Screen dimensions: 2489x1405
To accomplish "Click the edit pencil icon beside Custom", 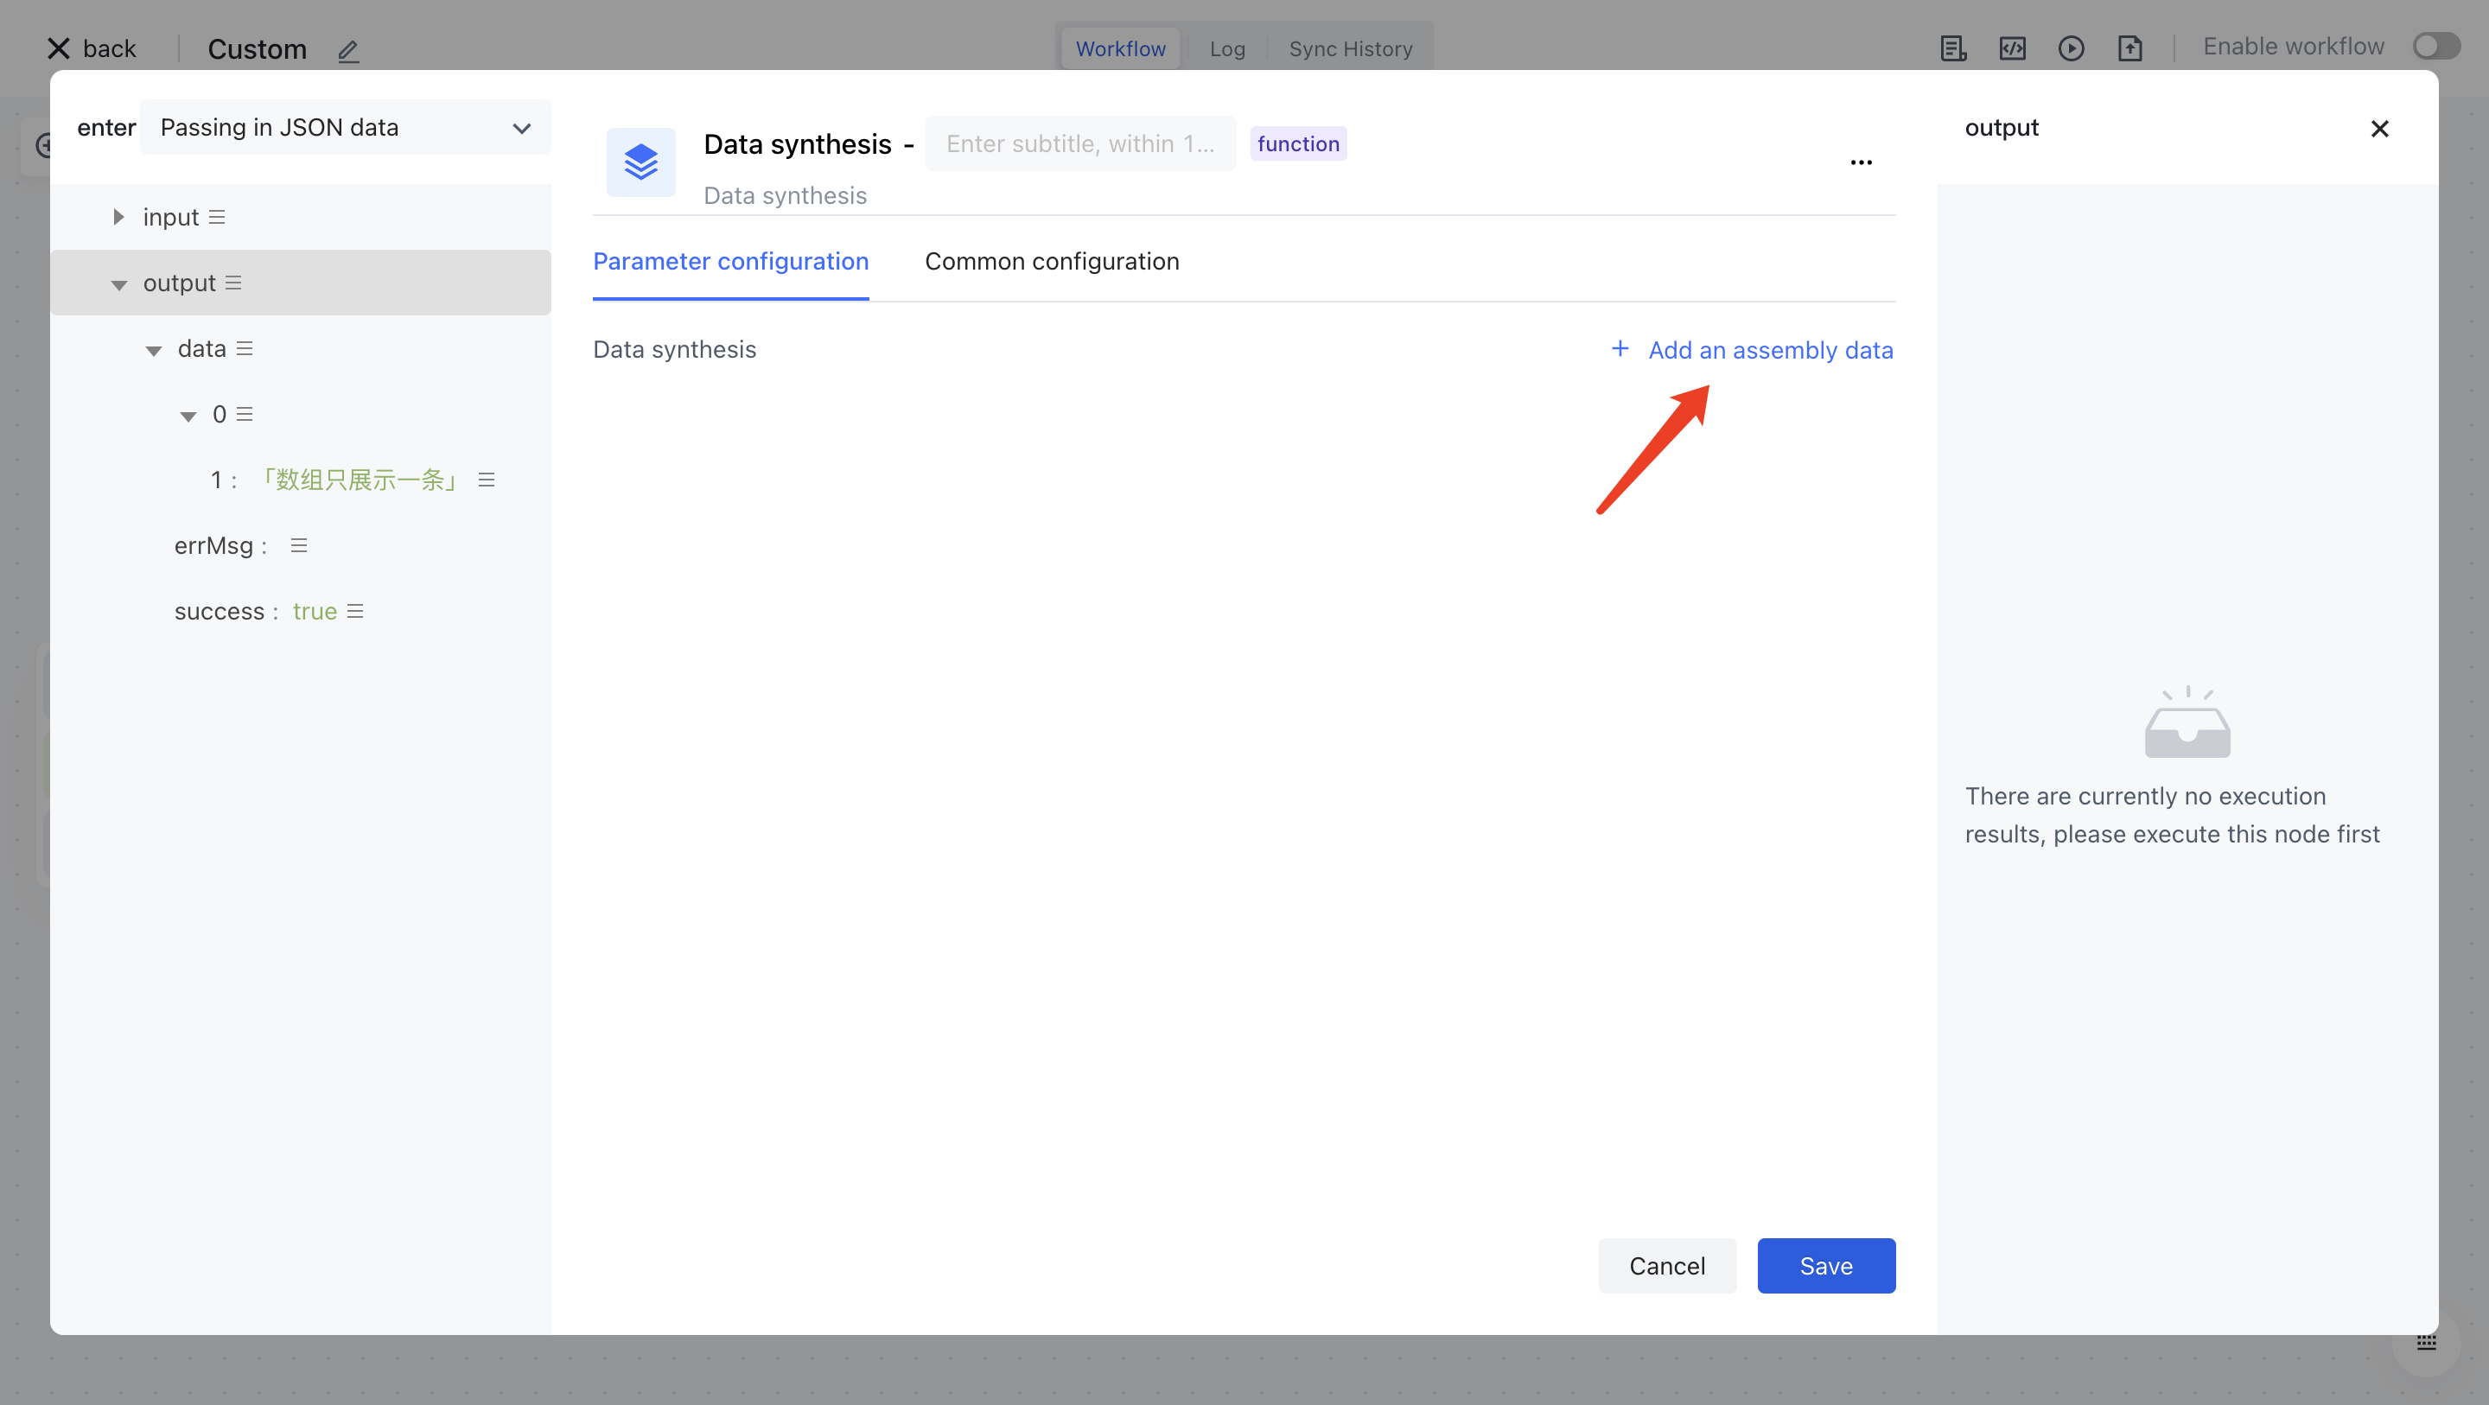I will click(x=349, y=50).
